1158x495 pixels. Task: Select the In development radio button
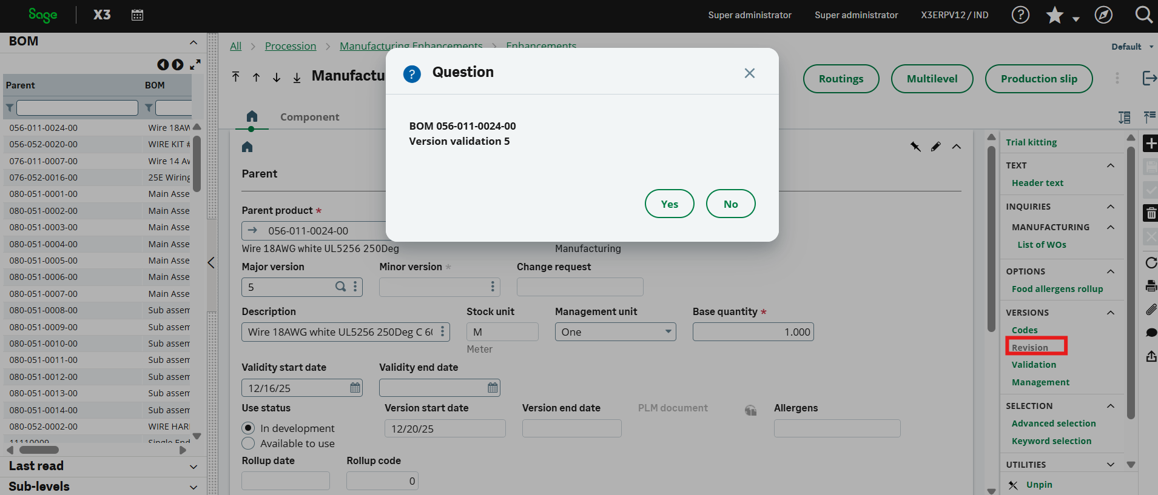[248, 428]
